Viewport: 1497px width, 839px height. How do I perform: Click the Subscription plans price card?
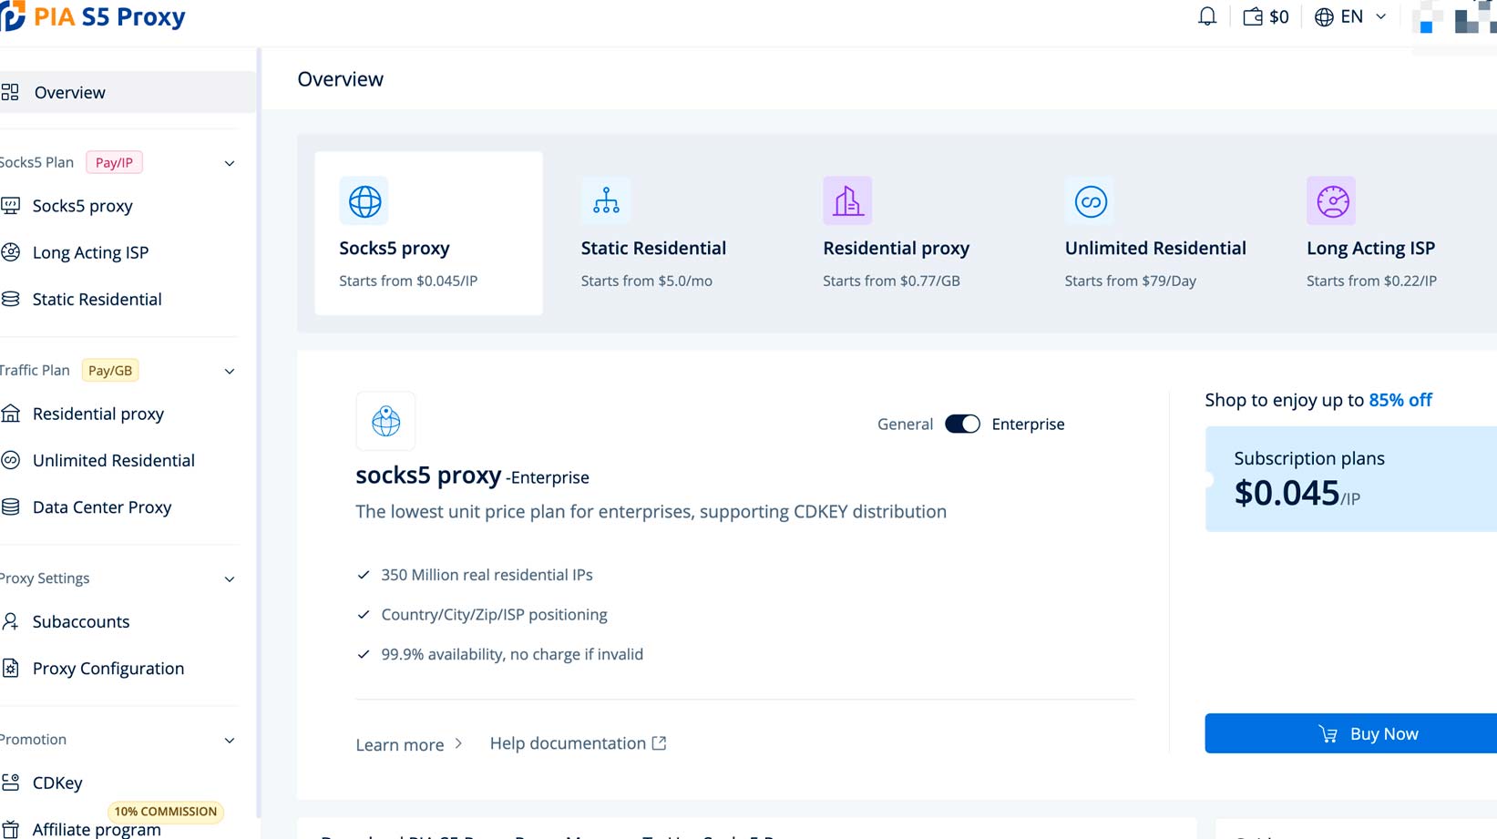tap(1348, 479)
